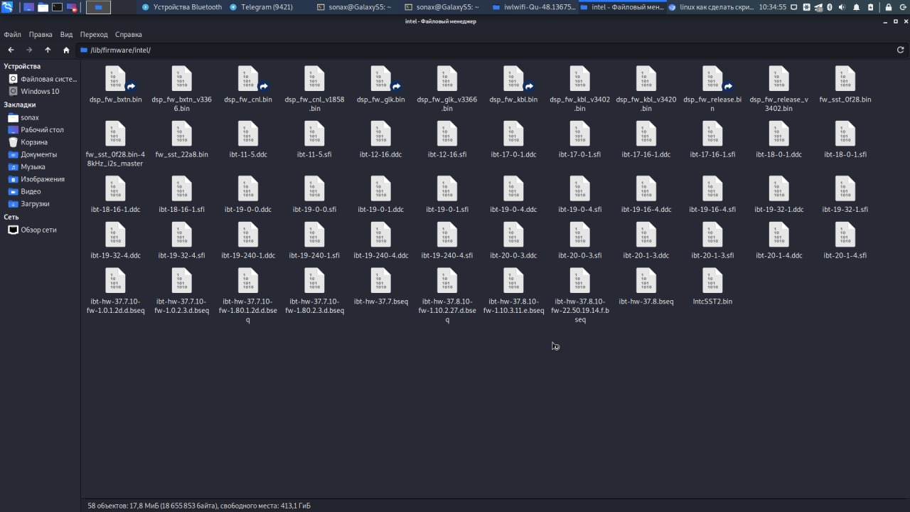Select the dsp_fw_glk.bin file icon
Screen dimensions: 910x512
coord(380,79)
